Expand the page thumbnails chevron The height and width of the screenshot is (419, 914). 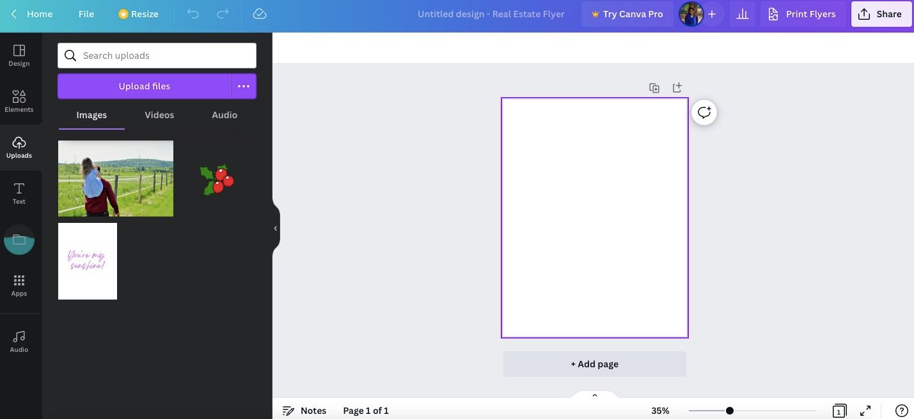[x=595, y=395]
